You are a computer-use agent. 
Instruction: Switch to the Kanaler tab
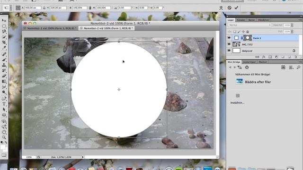pyautogui.click(x=241, y=20)
